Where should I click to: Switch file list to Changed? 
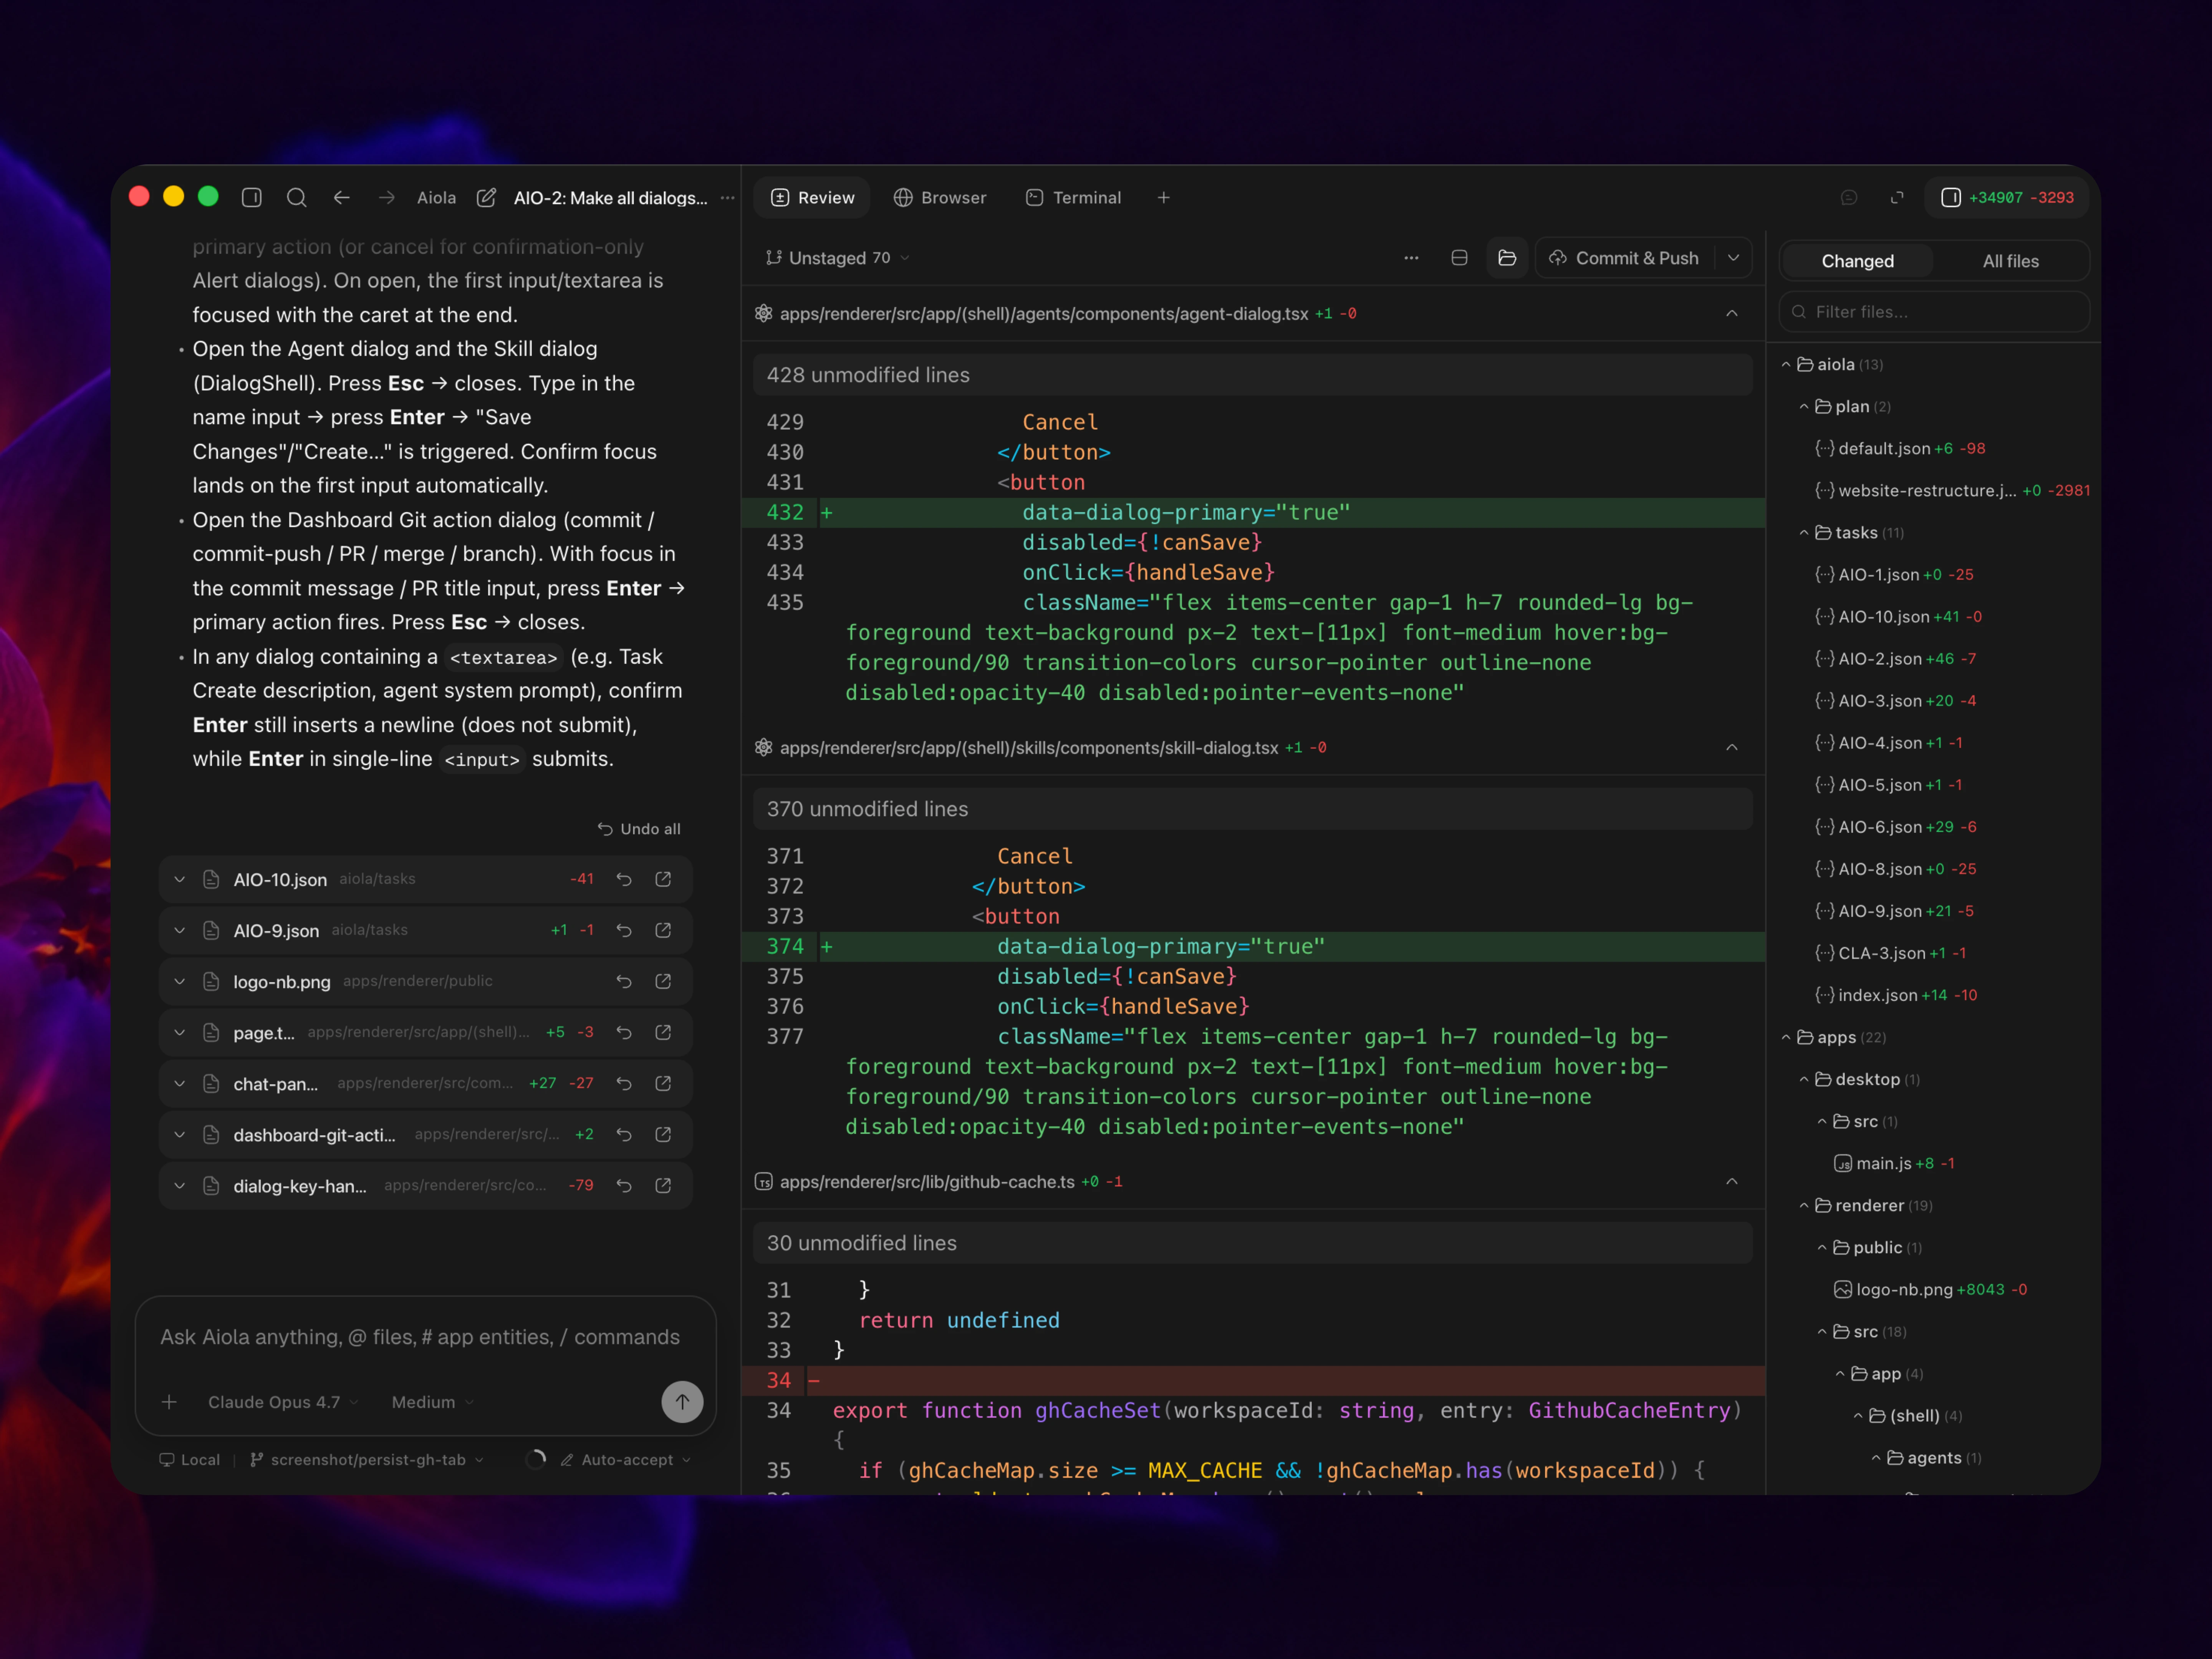tap(1857, 261)
